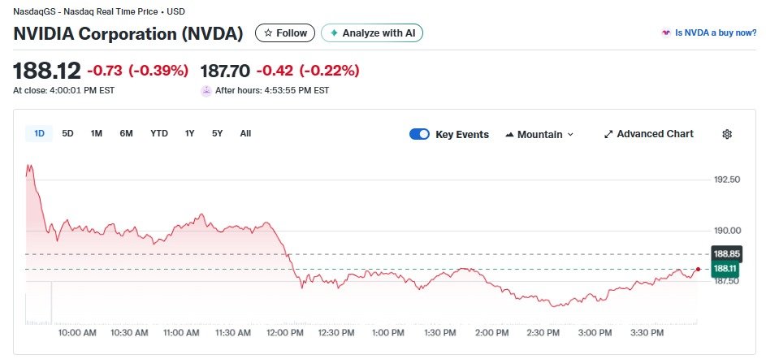Click the red current-price dot on chart
This screenshot has width=766, height=359.
coord(698,269)
